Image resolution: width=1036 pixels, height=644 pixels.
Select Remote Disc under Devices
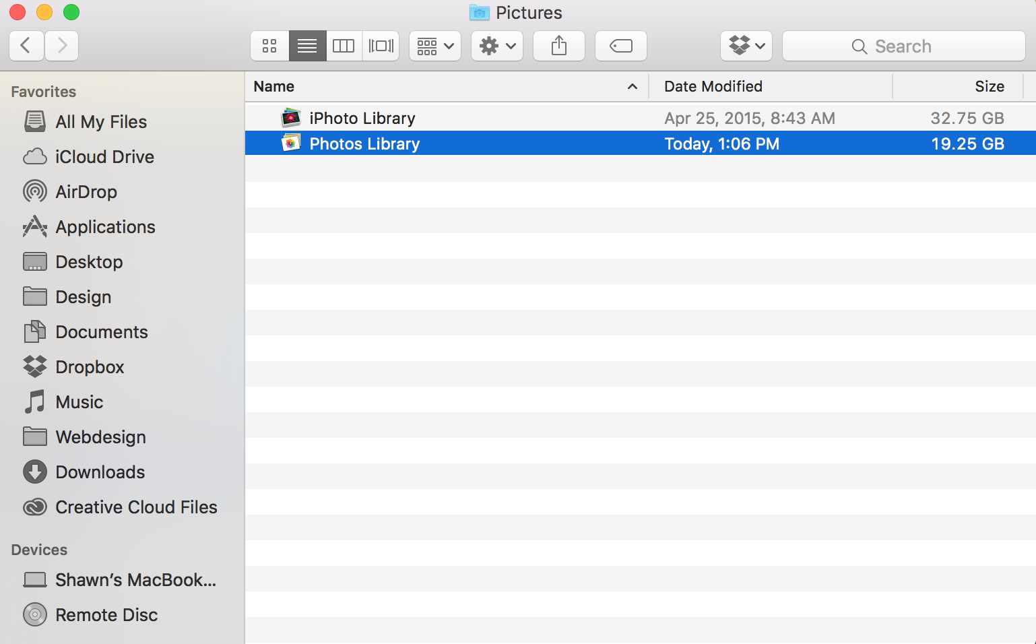point(106,615)
